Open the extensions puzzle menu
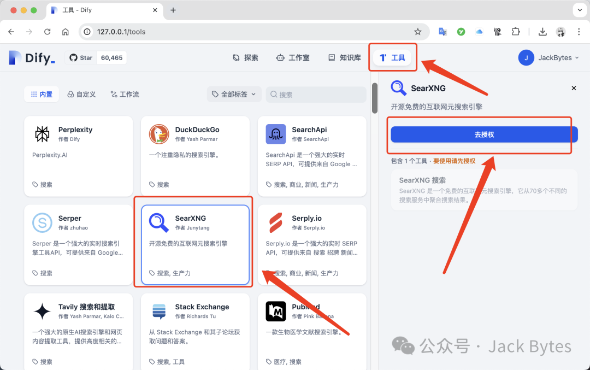The height and width of the screenshot is (370, 590). (516, 32)
